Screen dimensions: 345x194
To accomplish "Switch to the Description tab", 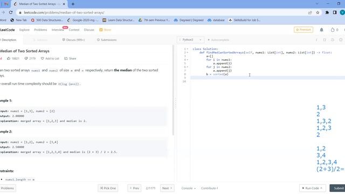I will (x=8, y=40).
